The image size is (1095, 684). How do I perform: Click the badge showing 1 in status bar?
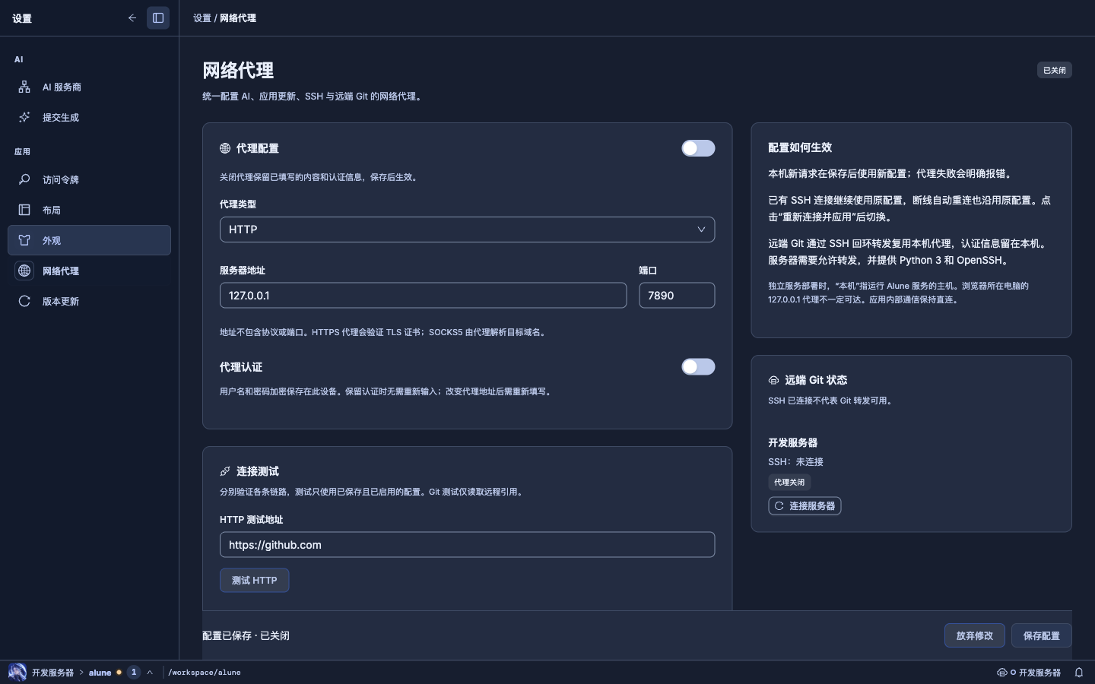coord(134,673)
